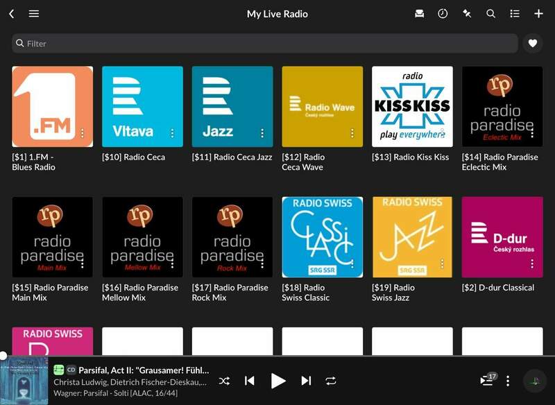Viewport: 555px width, 405px height.
Task: Toggle repeat mode
Action: coord(331,381)
